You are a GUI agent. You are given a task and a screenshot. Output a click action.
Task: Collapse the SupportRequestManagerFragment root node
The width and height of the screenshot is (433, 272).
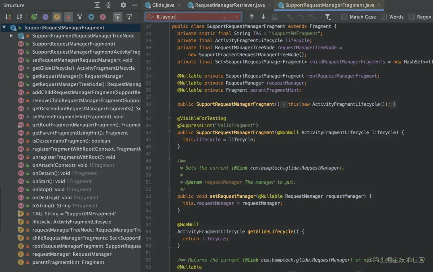pos(4,27)
